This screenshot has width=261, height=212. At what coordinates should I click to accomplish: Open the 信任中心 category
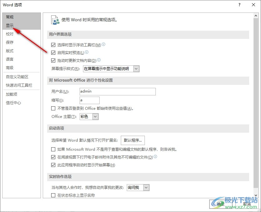click(22, 103)
